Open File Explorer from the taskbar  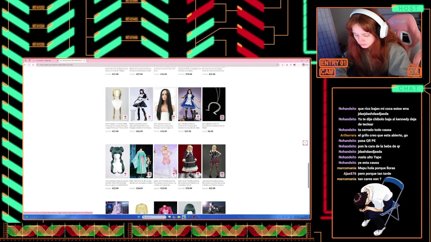pyautogui.click(x=179, y=217)
